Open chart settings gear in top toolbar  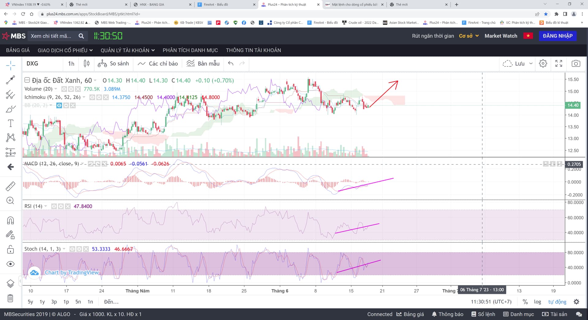click(x=543, y=63)
